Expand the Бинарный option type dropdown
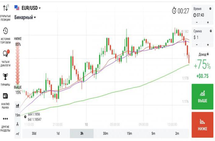Screen dimensions: 215x141 click(25, 17)
